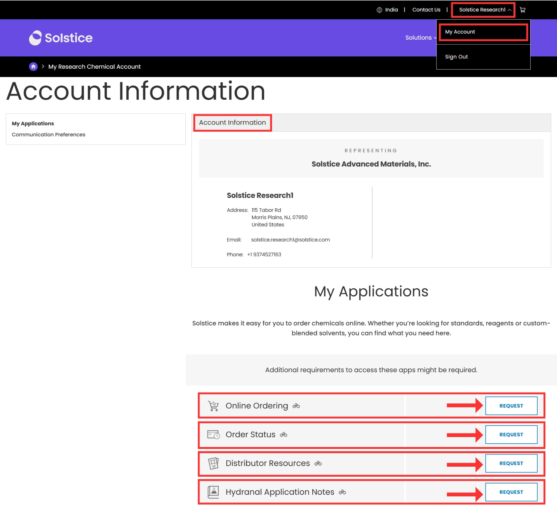
Task: Click the Solstice logo
Action: [x=61, y=38]
